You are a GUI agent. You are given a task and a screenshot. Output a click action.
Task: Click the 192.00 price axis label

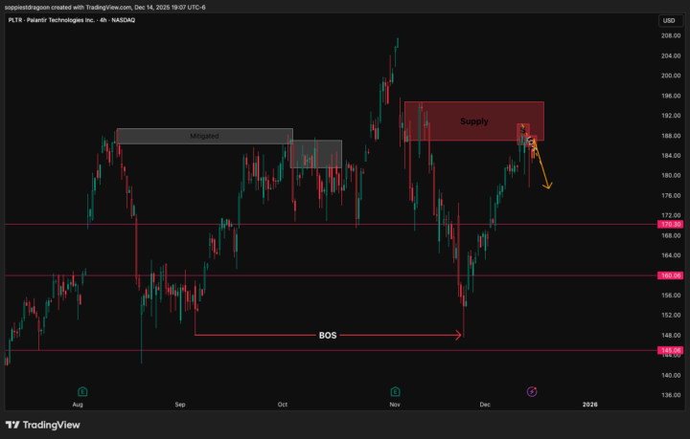(671, 116)
